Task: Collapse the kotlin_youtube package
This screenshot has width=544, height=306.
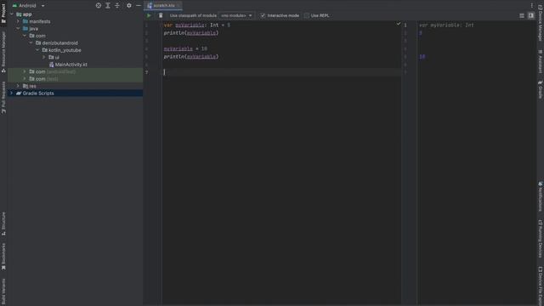Action: coord(37,50)
